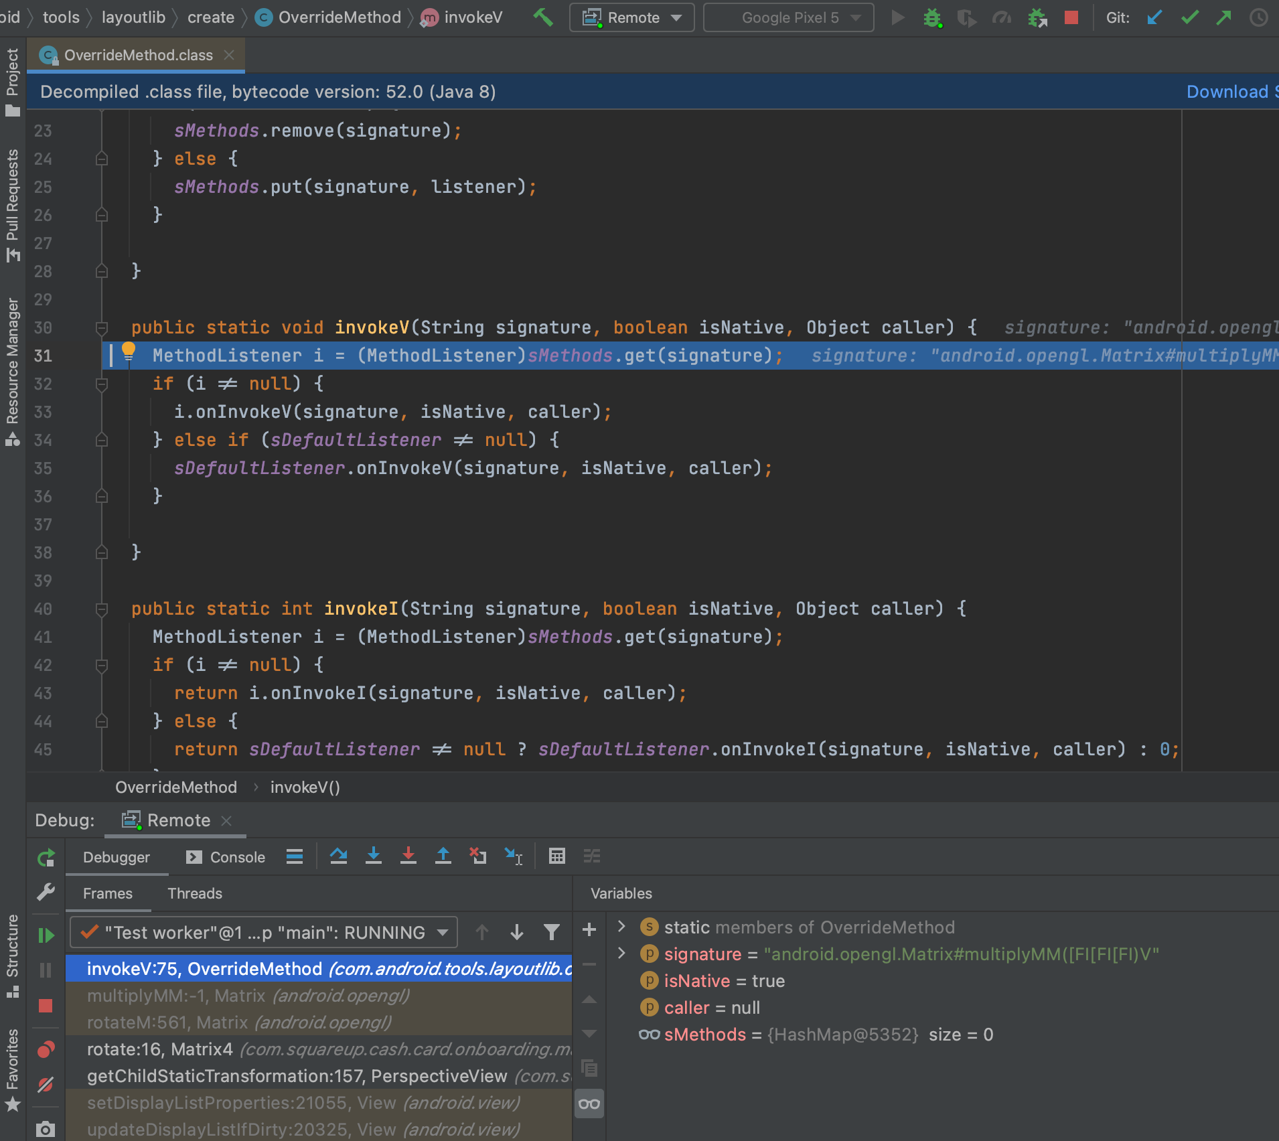Select the multiplyMM frame in the frames list
The image size is (1279, 1141).
coord(248,996)
